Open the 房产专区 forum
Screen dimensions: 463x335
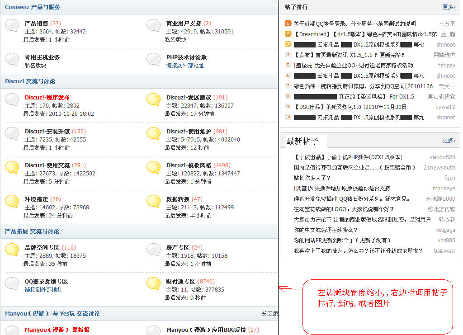click(178, 248)
